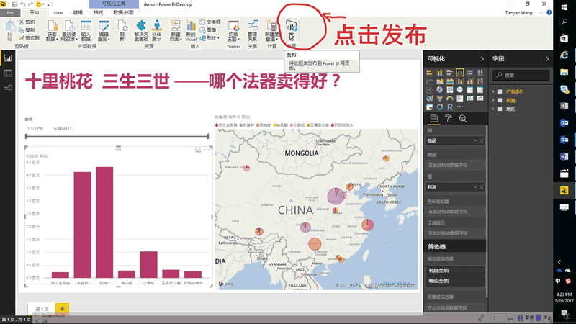Open the Analytics magnifier tab
This screenshot has width=576, height=324.
pos(462,119)
